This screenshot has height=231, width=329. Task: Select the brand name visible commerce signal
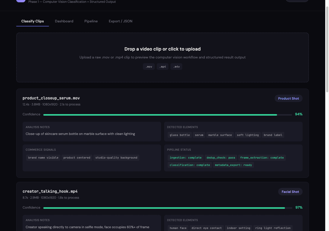43,158
